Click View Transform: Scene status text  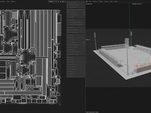(92, 112)
